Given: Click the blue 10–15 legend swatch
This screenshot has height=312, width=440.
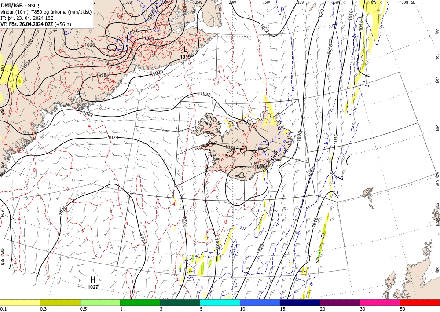Looking at the screenshot, I should (x=260, y=302).
